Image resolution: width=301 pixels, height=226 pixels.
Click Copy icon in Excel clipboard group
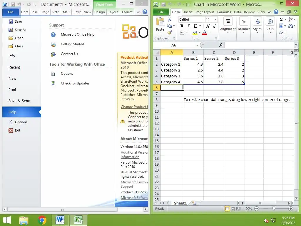[x=170, y=26]
